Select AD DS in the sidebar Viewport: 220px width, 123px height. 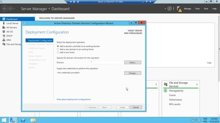[x=10, y=32]
